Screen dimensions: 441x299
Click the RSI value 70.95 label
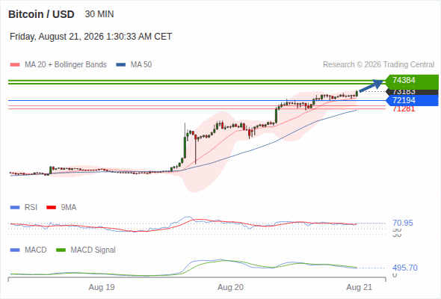point(403,223)
